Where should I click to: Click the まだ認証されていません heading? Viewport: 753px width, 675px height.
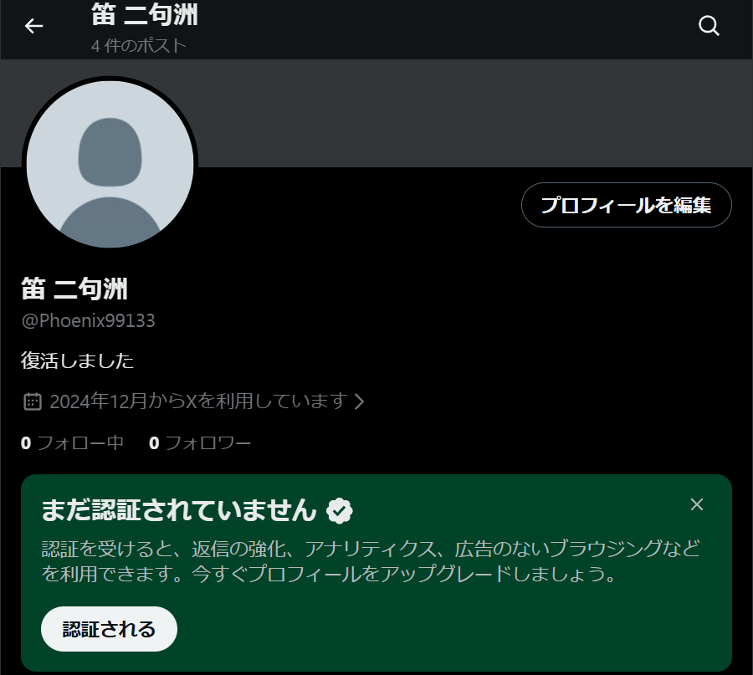(180, 509)
